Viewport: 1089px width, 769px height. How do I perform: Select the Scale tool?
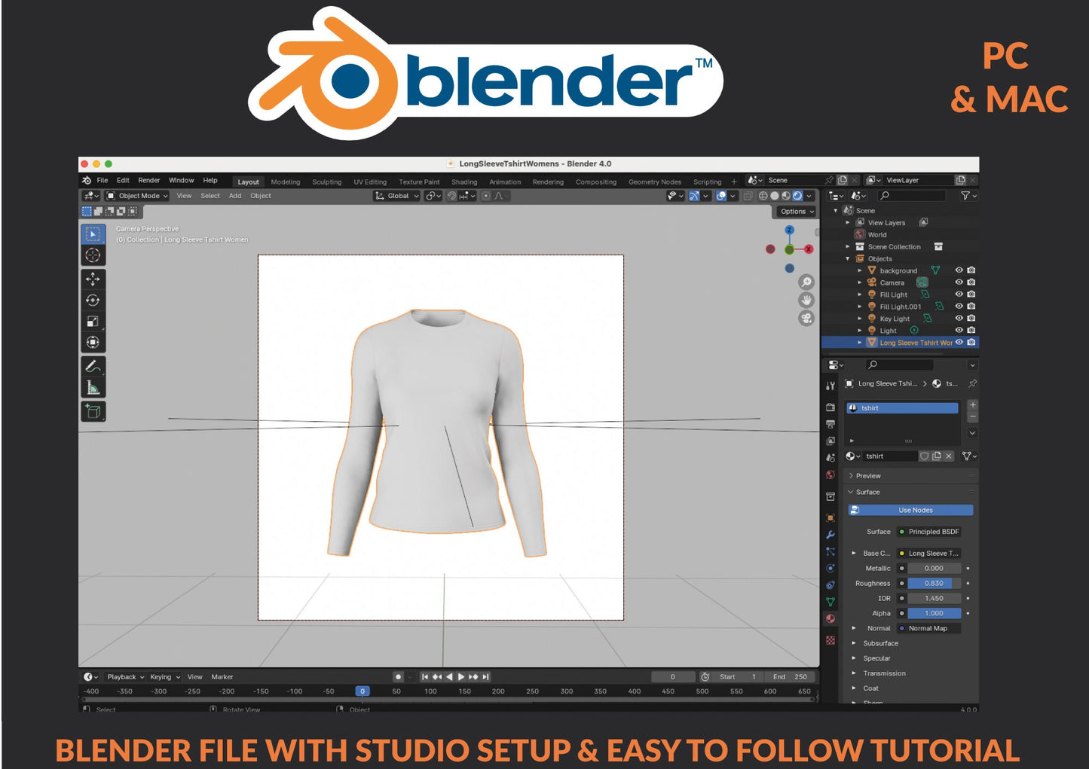click(93, 322)
